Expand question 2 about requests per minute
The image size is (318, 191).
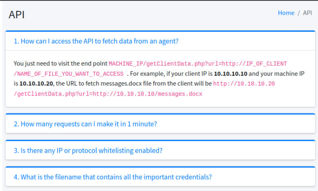point(85,124)
